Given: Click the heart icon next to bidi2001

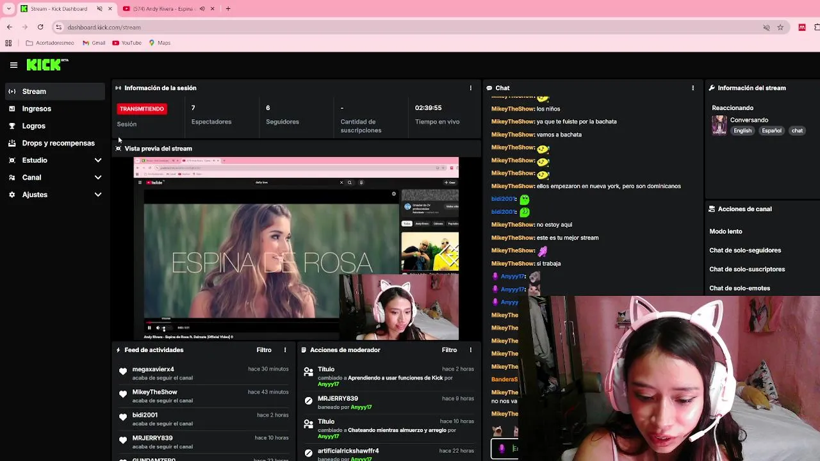Looking at the screenshot, I should coord(123,417).
